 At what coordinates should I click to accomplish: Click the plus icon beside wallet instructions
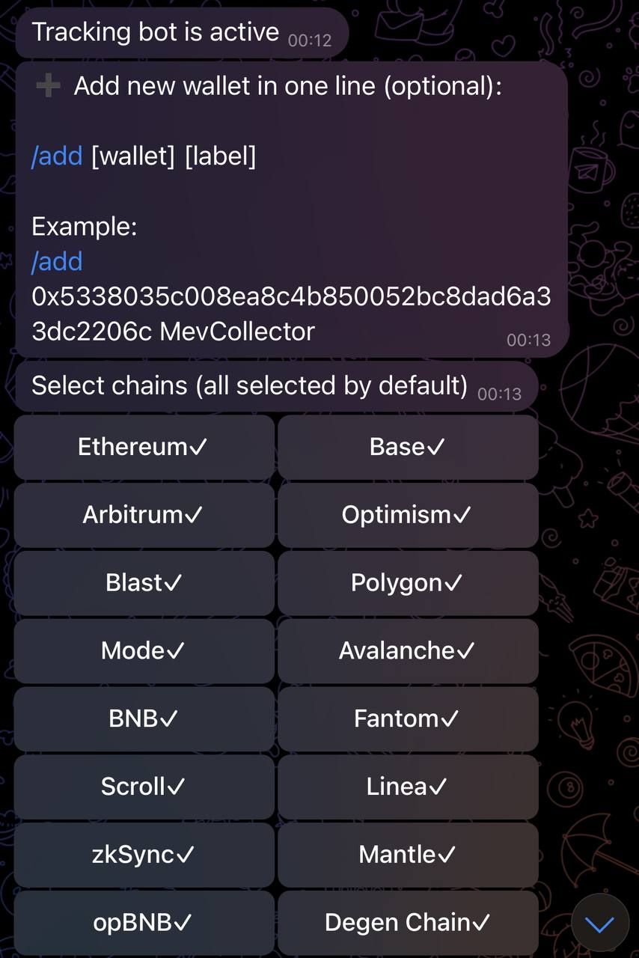[x=47, y=85]
